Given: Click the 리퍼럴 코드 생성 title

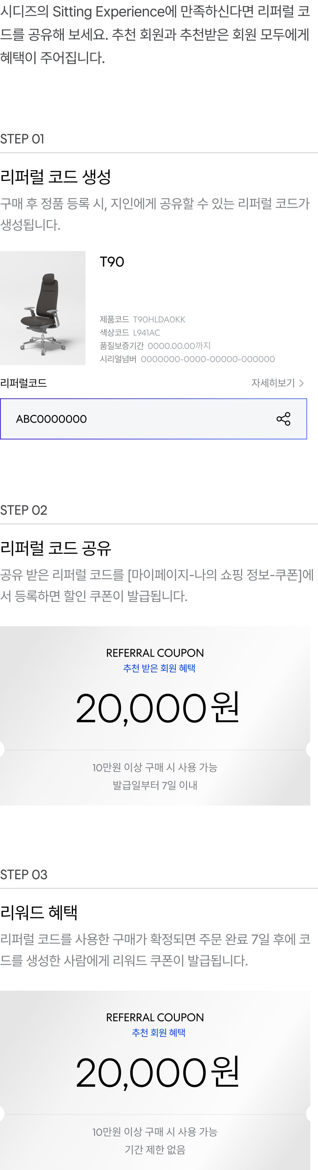Looking at the screenshot, I should [55, 177].
